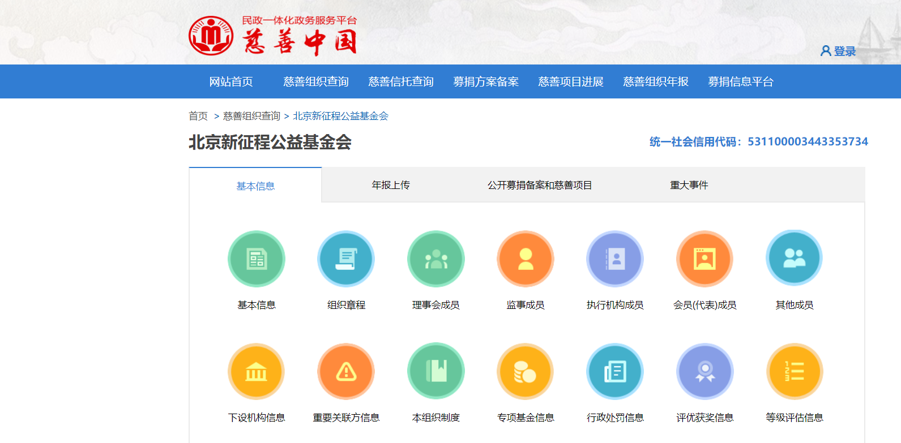Click the 组织章程 scroll icon

click(346, 259)
